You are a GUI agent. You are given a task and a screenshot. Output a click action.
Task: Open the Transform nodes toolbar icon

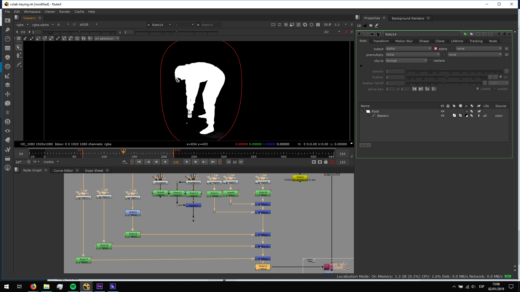click(x=8, y=94)
